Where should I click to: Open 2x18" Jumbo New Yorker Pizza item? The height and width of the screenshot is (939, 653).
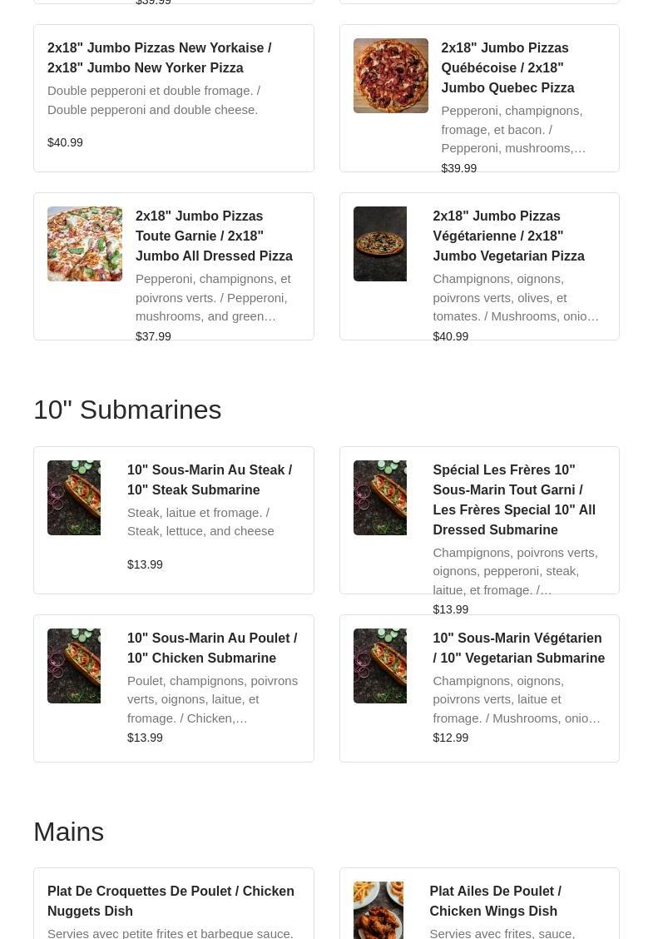click(x=174, y=98)
